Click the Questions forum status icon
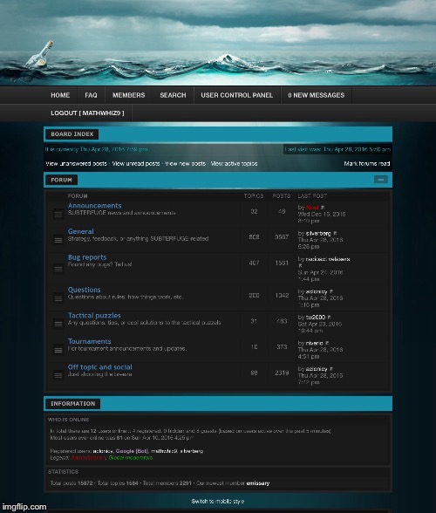 [x=58, y=298]
